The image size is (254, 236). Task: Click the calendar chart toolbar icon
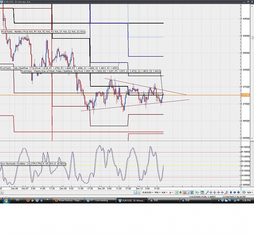(x=202, y=192)
